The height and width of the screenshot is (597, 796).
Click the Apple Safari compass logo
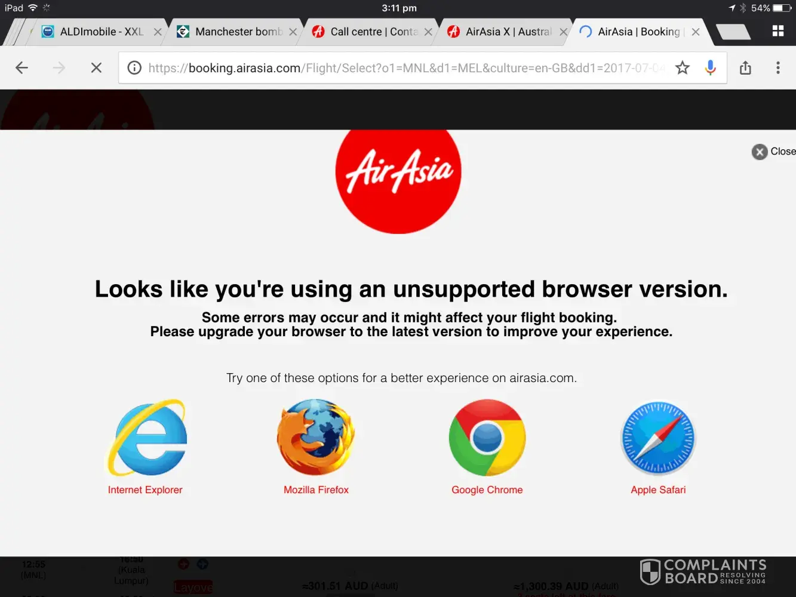(x=658, y=438)
